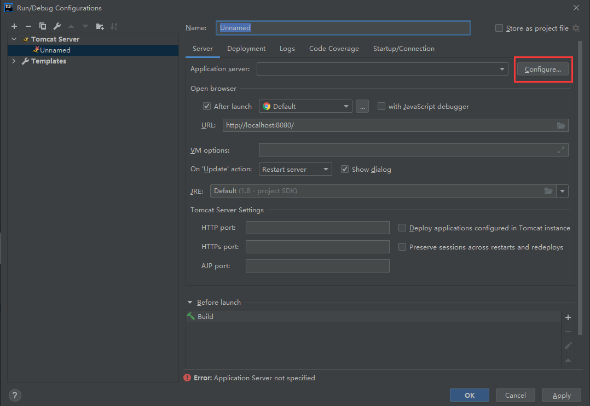Open the help question mark button
This screenshot has height=406, width=590.
[x=15, y=396]
